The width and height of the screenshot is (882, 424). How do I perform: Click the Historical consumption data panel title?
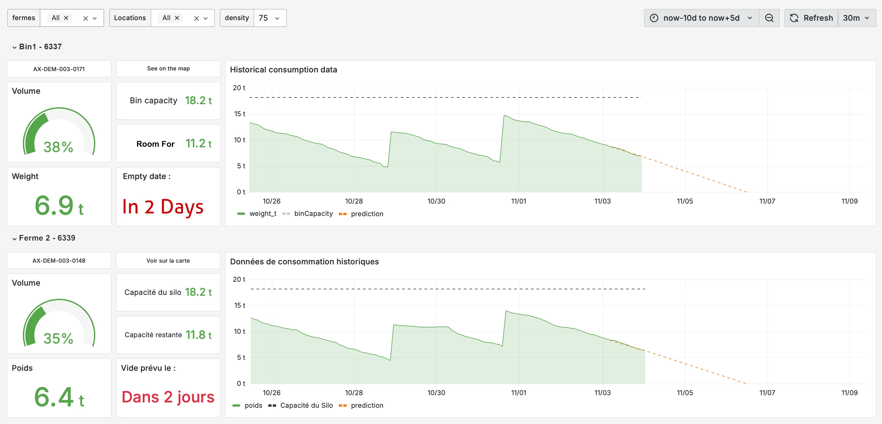tap(283, 69)
